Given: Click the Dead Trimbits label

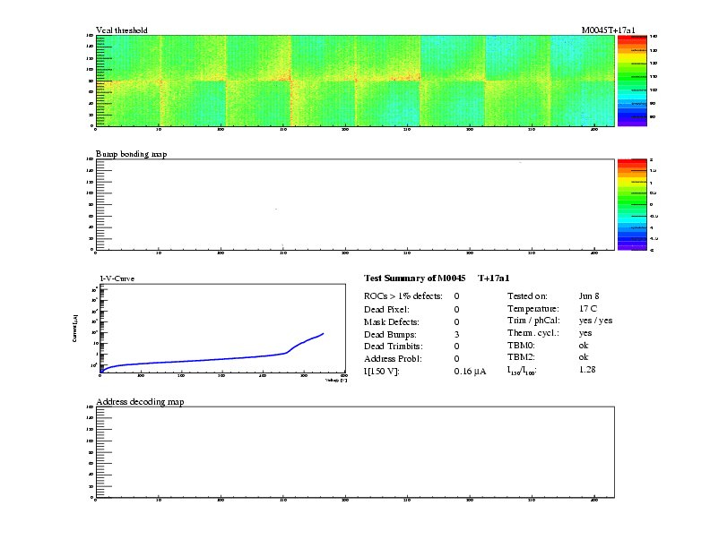Looking at the screenshot, I should pyautogui.click(x=393, y=346).
